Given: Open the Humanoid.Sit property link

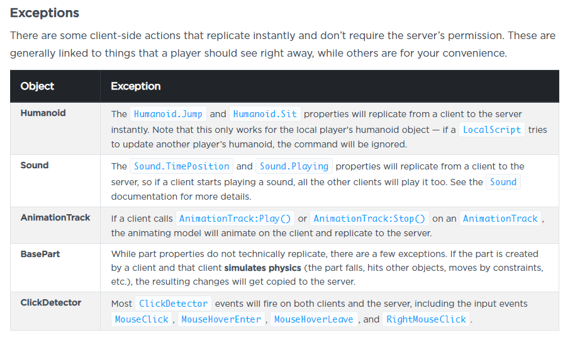Looking at the screenshot, I should [x=265, y=114].
